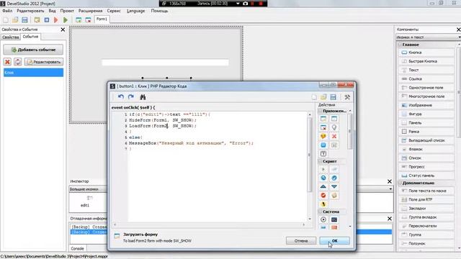Screen dimensions: 461x259
Task: Click the blue down-triangle script action icon
Action: [334, 186]
